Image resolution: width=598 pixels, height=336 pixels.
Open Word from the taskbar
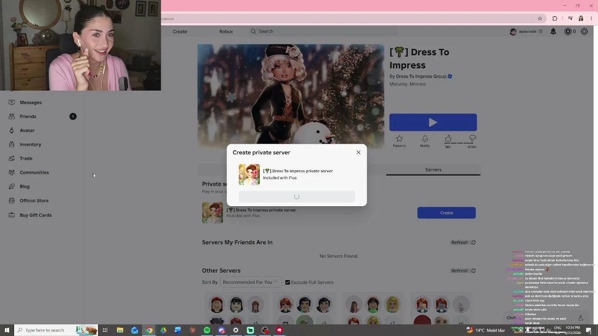[178, 330]
